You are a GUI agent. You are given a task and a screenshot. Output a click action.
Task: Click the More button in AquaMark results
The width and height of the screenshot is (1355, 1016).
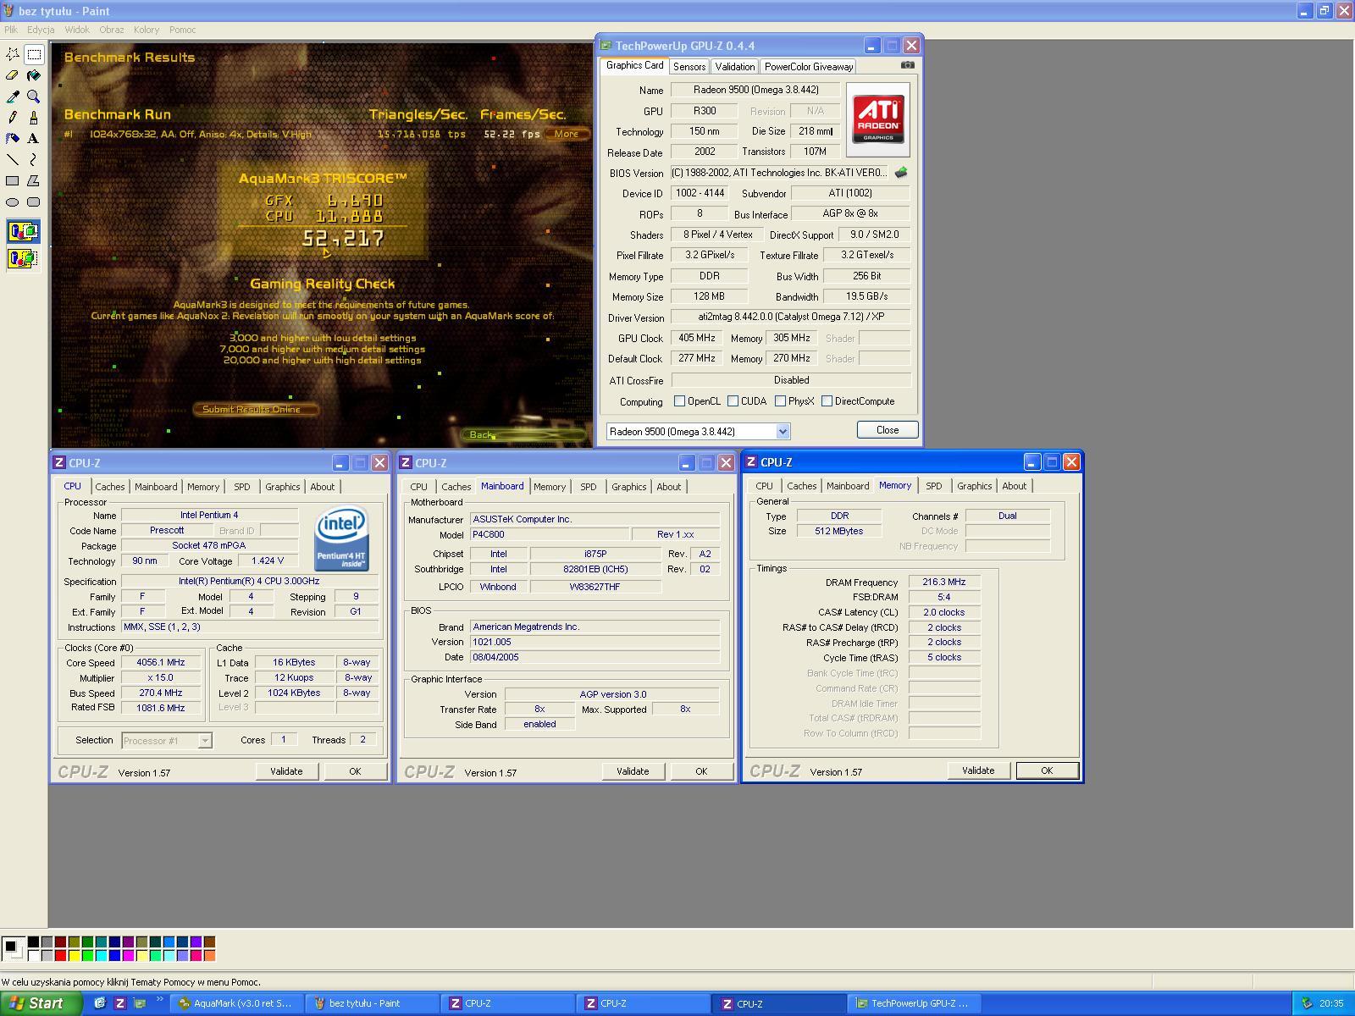point(567,134)
